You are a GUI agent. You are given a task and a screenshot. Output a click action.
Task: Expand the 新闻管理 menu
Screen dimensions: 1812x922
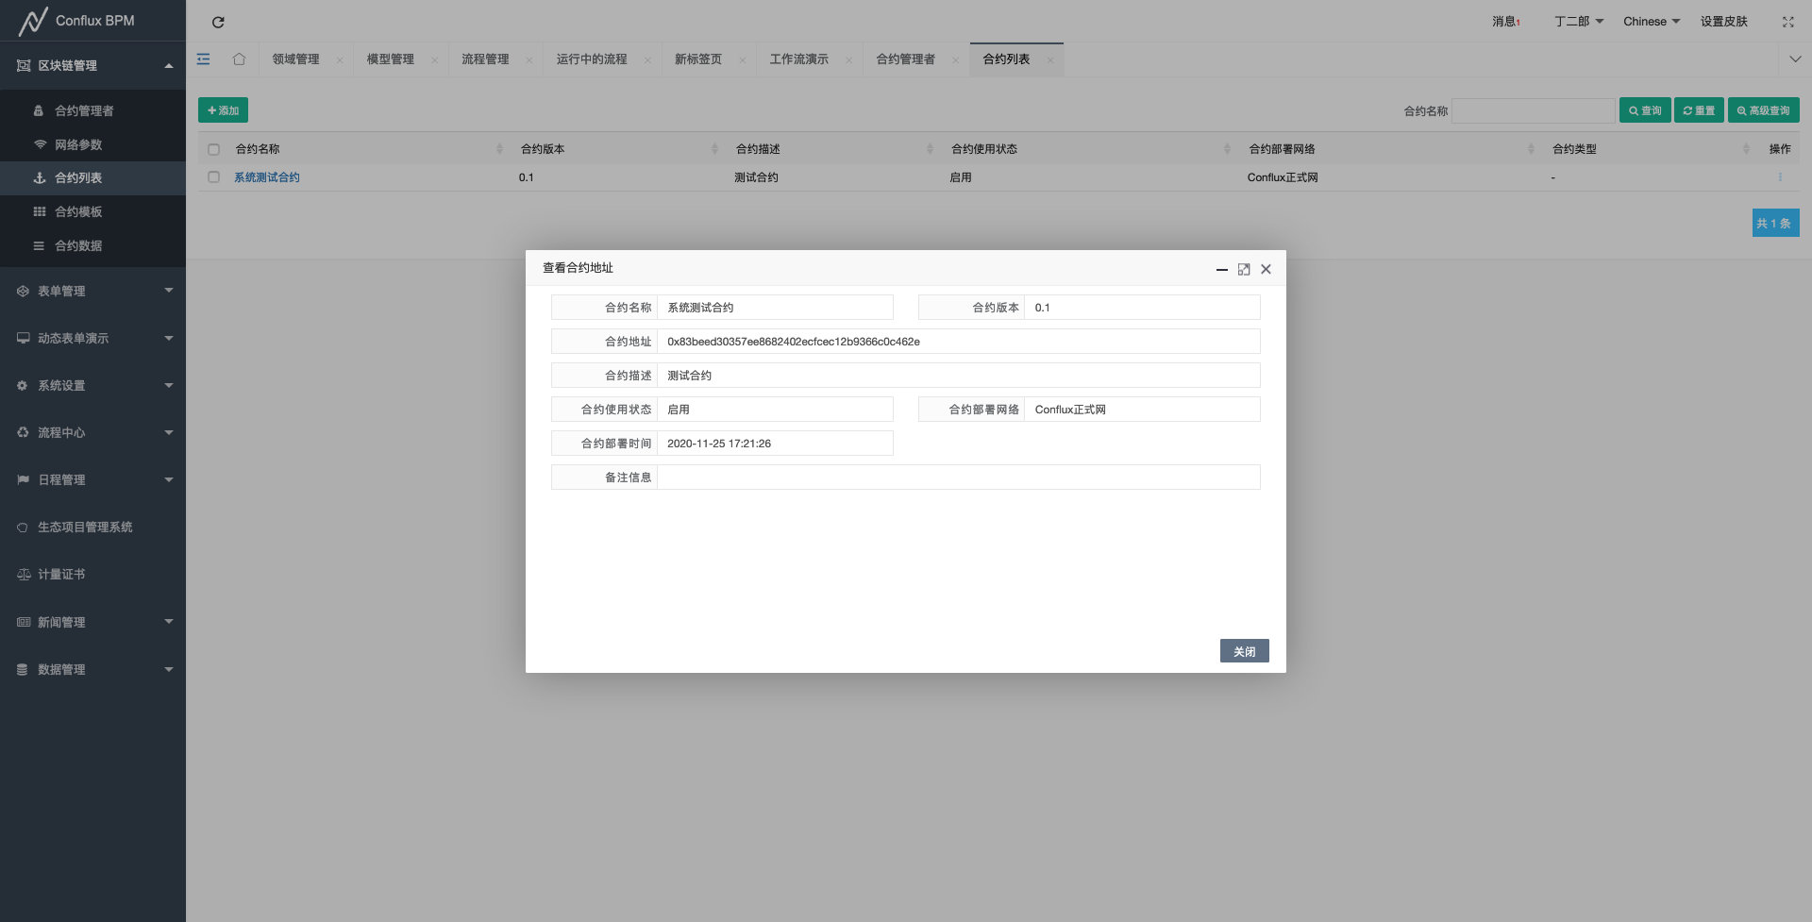(92, 622)
